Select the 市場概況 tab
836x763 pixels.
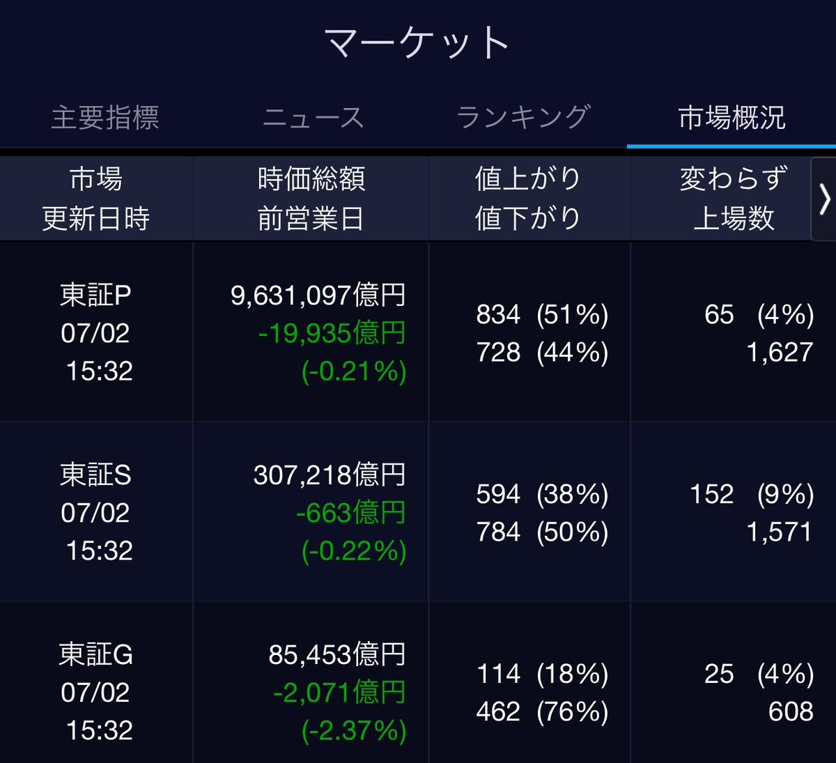pyautogui.click(x=731, y=118)
